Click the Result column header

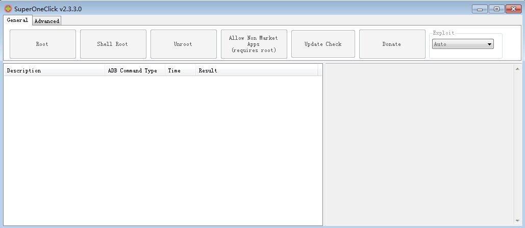pyautogui.click(x=257, y=70)
